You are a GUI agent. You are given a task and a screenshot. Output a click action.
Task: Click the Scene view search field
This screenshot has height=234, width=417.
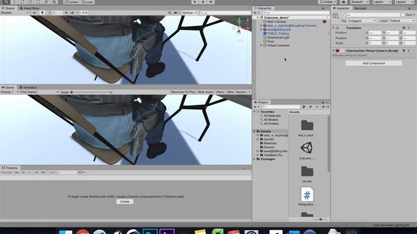225,13
